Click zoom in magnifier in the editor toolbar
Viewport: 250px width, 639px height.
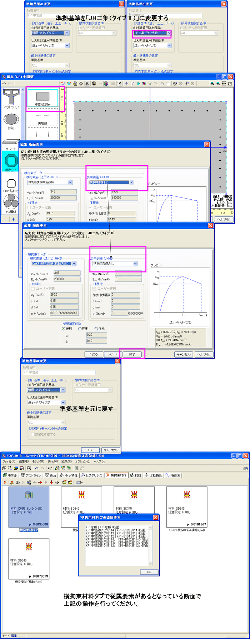tap(212, 84)
